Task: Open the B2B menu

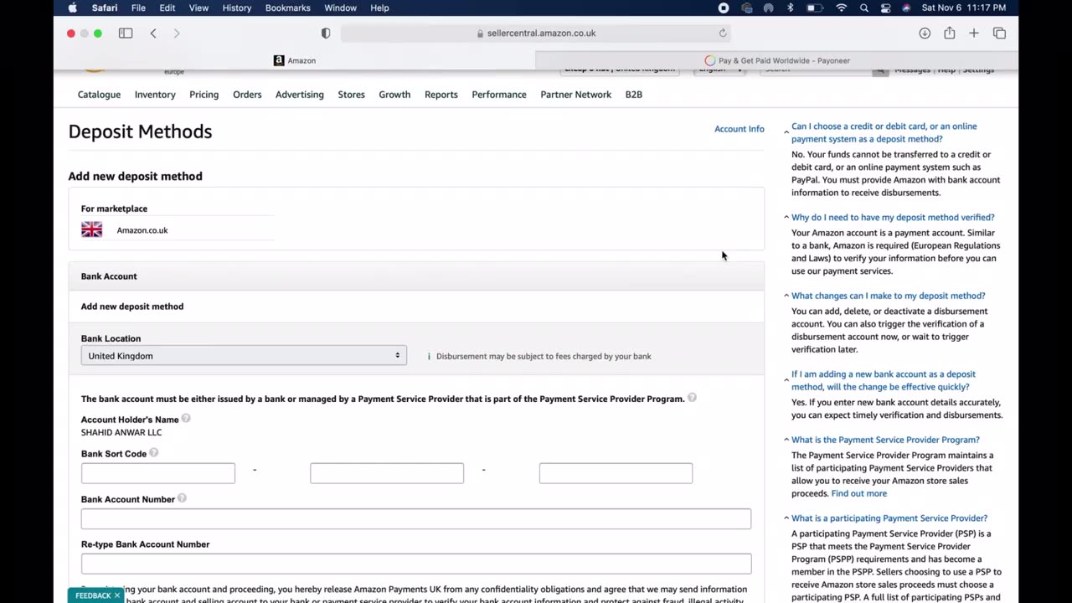Action: click(x=633, y=95)
